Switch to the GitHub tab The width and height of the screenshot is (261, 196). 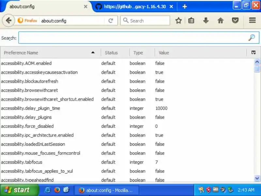pyautogui.click(x=135, y=7)
